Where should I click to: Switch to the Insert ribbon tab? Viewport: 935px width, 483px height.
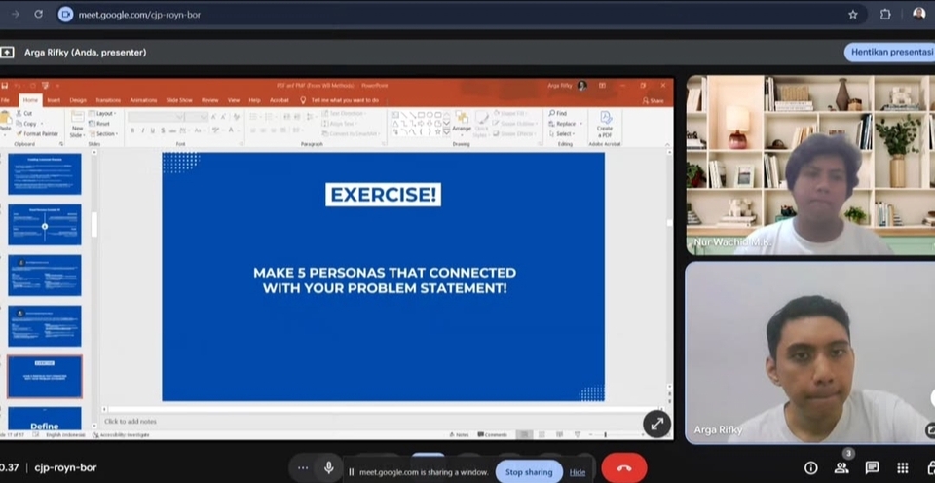click(x=54, y=100)
